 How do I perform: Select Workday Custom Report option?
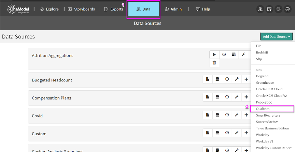point(274,148)
